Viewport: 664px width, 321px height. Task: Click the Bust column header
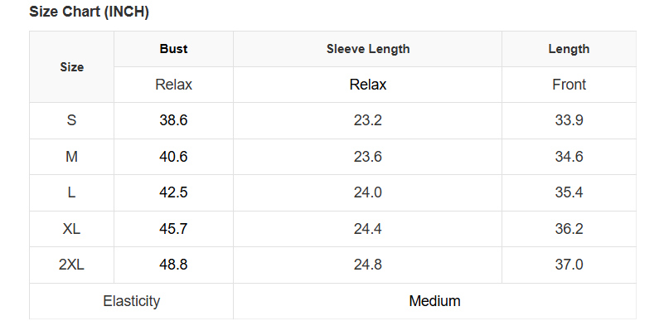coord(173,49)
